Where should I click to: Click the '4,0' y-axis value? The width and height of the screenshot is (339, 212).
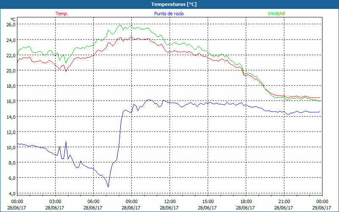pos(12,193)
